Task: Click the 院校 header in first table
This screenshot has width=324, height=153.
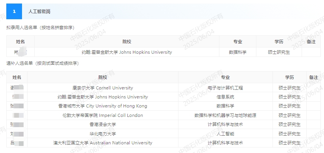Action: pos(127,42)
